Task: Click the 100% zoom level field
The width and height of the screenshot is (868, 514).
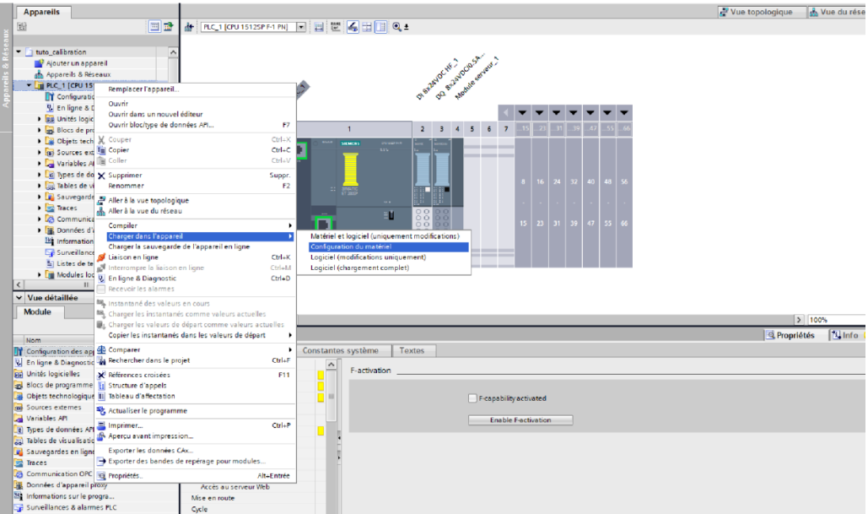Action: pos(836,320)
